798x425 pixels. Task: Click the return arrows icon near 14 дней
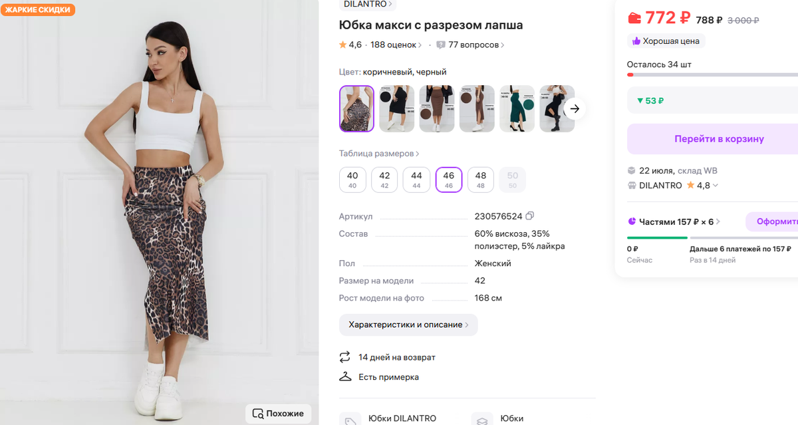[x=345, y=356]
